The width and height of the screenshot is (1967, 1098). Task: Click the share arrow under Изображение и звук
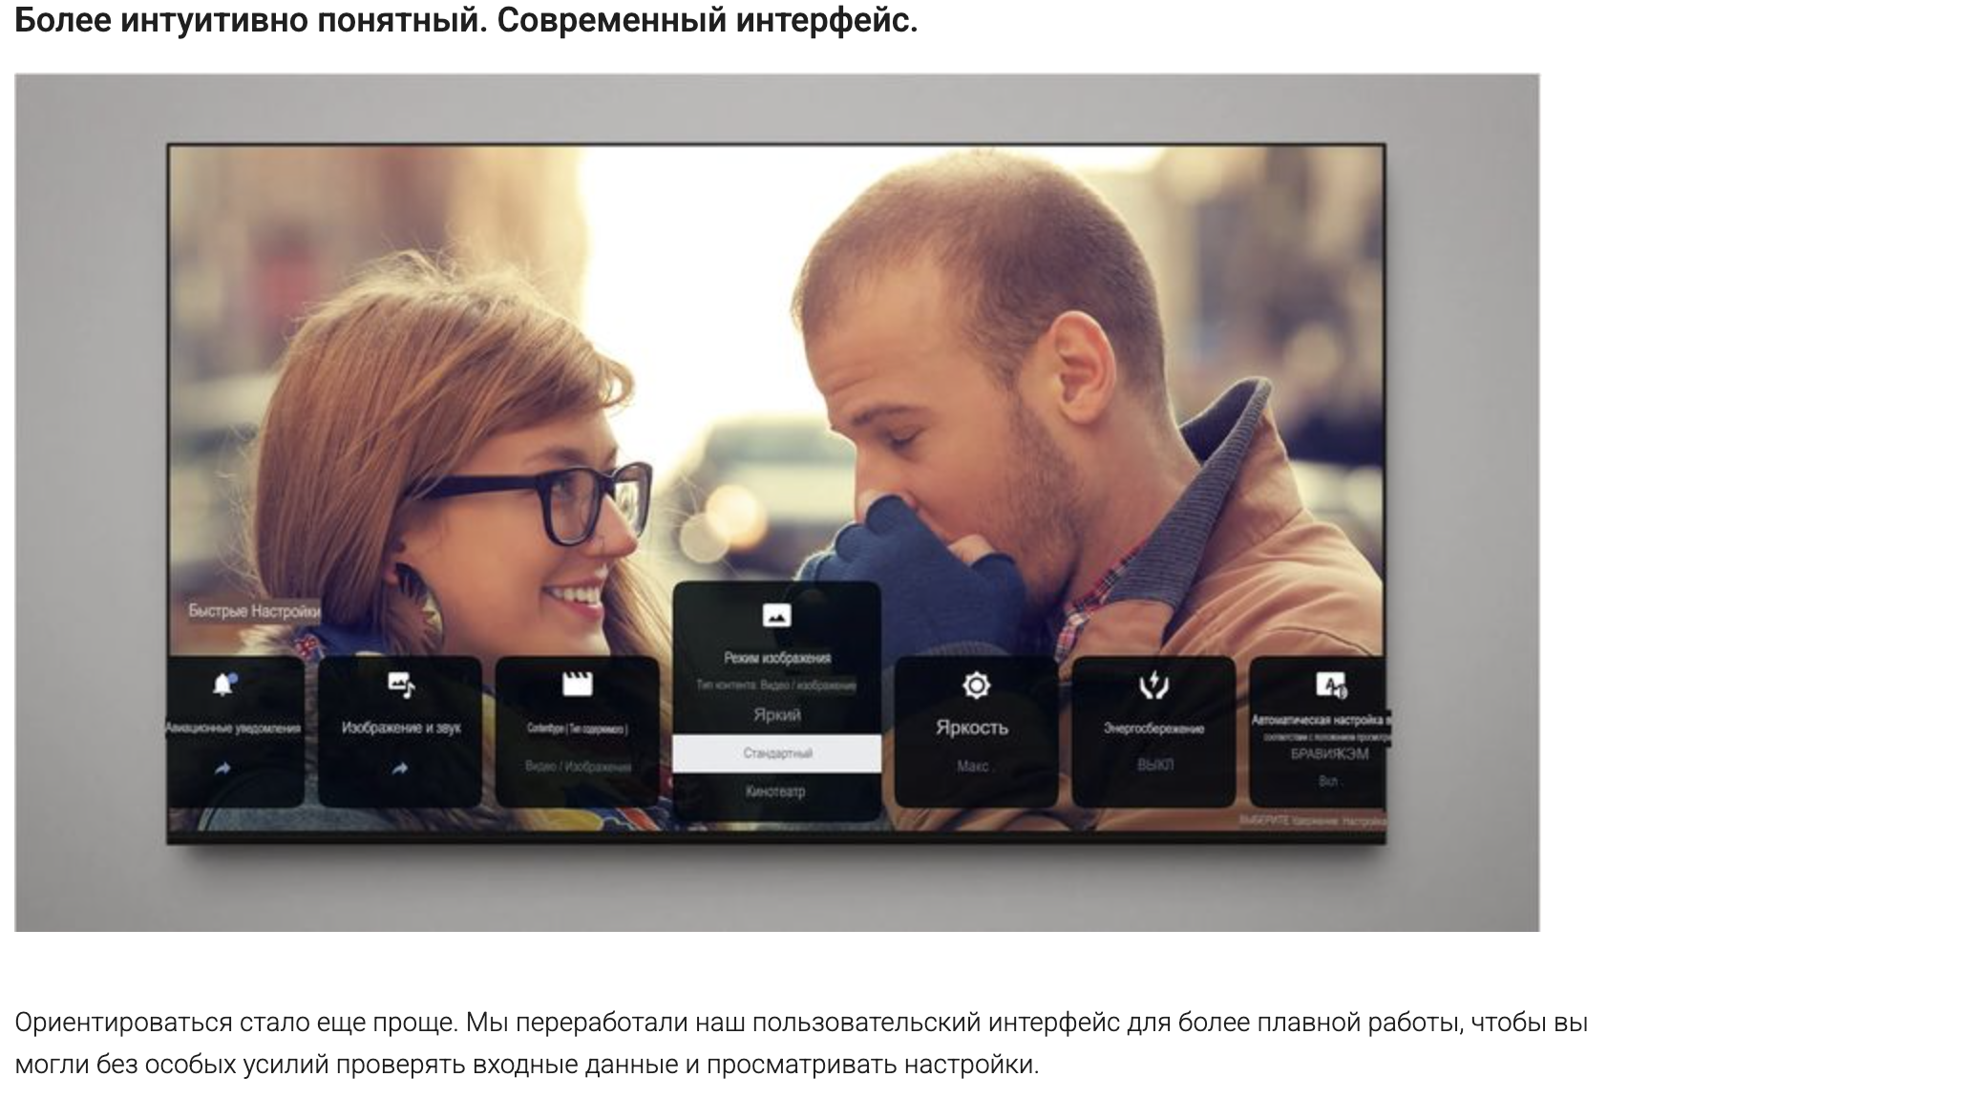tap(400, 769)
